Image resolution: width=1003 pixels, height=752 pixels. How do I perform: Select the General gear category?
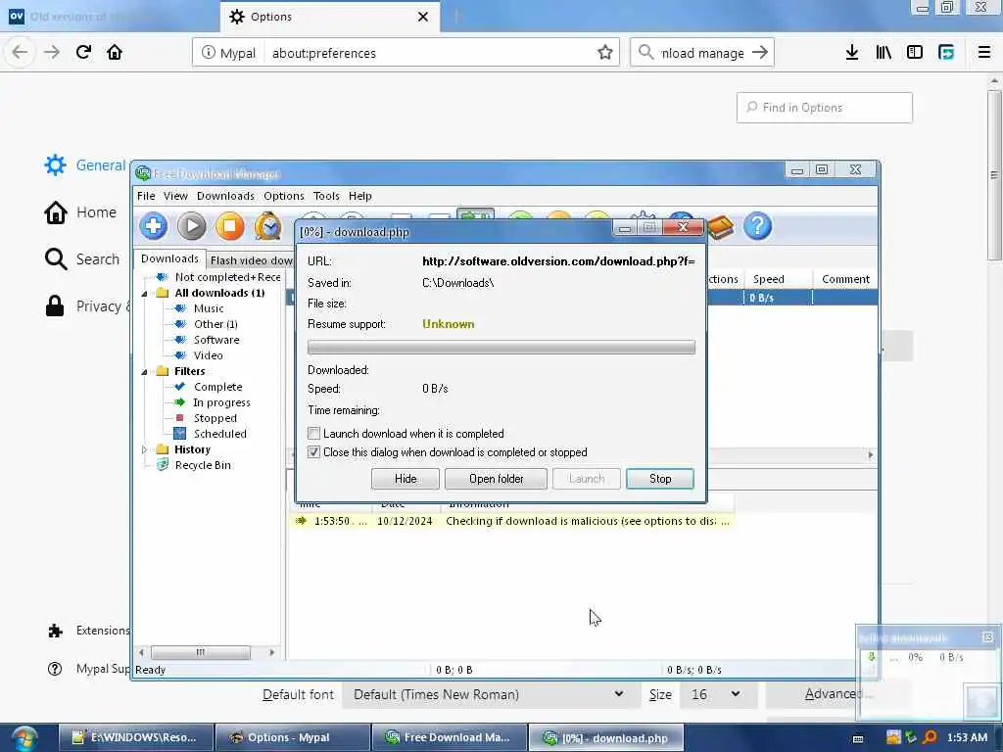pyautogui.click(x=85, y=164)
